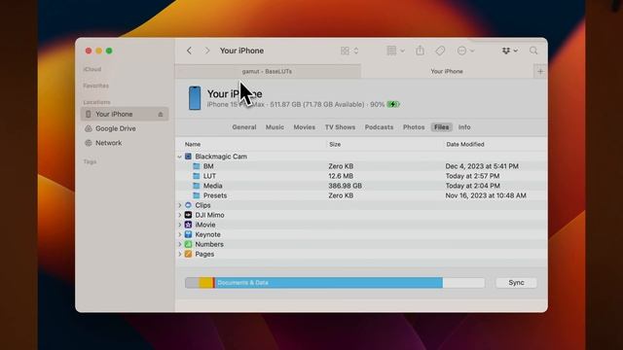The image size is (623, 350).
Task: Click the battery charging icon
Action: 393,105
